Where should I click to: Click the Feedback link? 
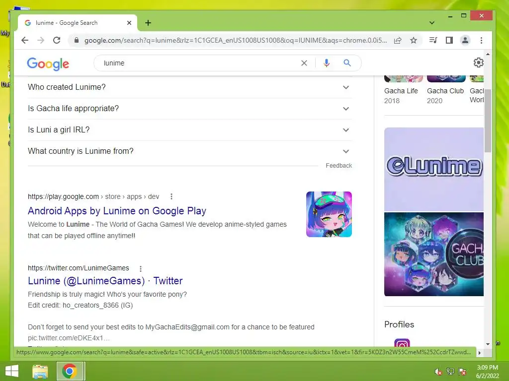pos(339,166)
